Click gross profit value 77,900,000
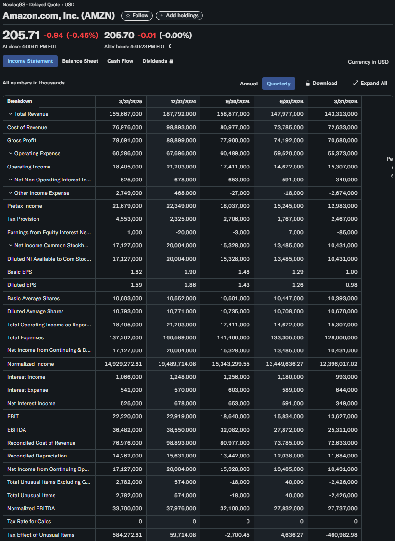 point(235,141)
